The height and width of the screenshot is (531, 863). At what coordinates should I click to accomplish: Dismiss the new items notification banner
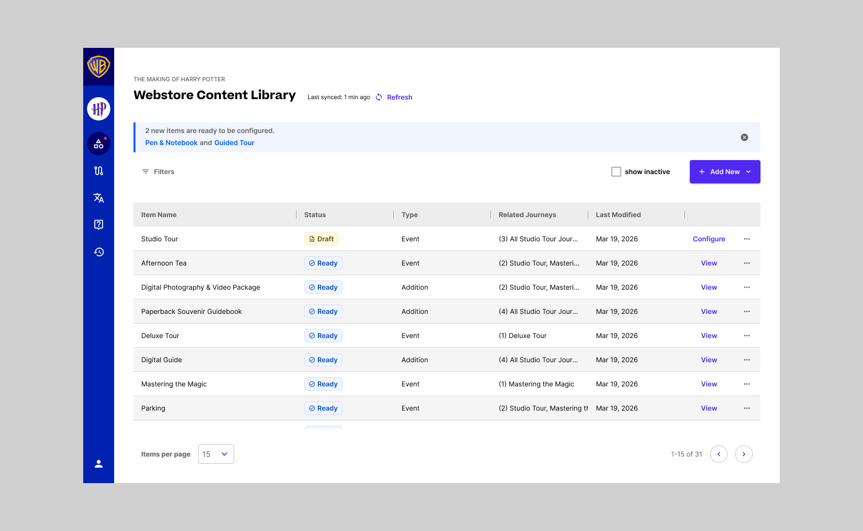tap(744, 137)
